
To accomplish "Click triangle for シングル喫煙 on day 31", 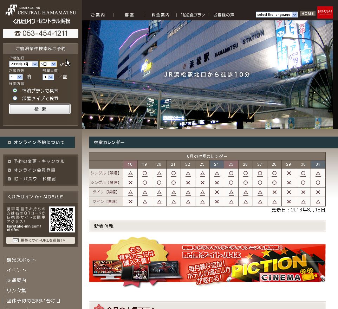I will click(x=318, y=173).
